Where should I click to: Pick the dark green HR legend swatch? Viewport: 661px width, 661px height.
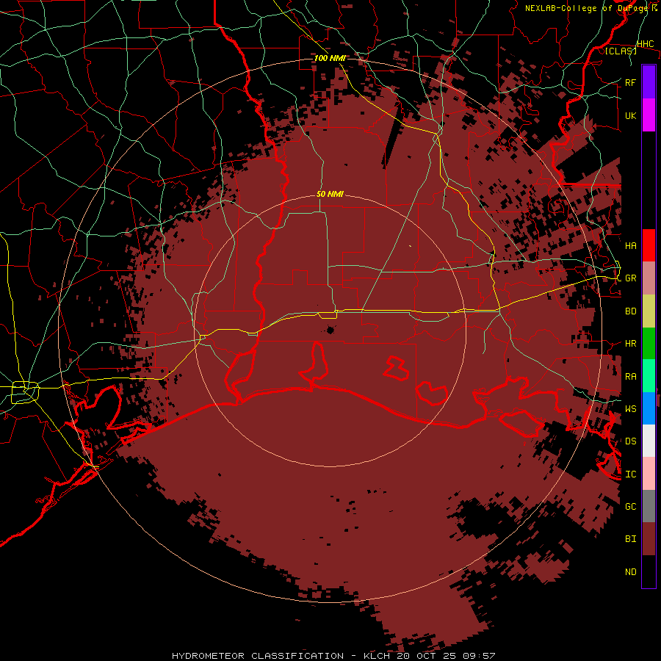click(x=649, y=344)
